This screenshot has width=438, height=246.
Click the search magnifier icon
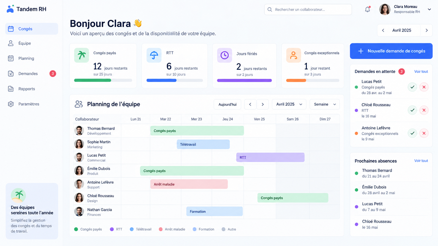pyautogui.click(x=270, y=9)
